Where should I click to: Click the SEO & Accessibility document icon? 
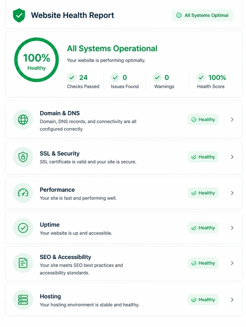[x=23, y=263]
